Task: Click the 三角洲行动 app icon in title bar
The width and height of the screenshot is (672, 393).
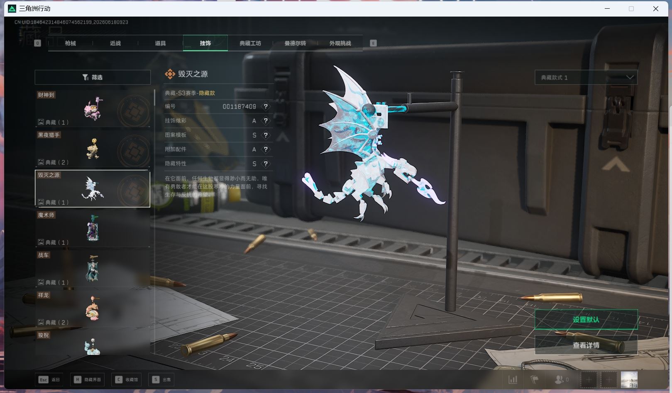Action: pos(12,8)
